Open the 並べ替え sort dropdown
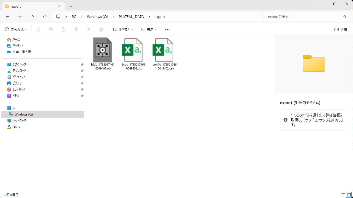 click(123, 29)
